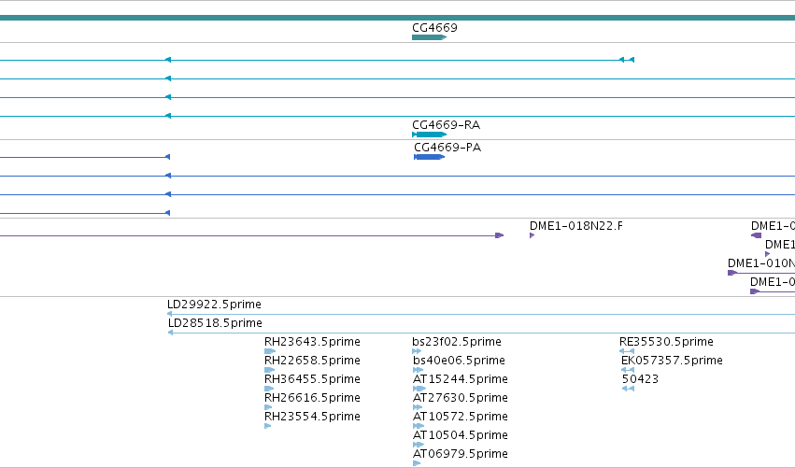The image size is (795, 468).
Task: Click the bs23f02.5prime EST glyph
Action: coord(417,351)
